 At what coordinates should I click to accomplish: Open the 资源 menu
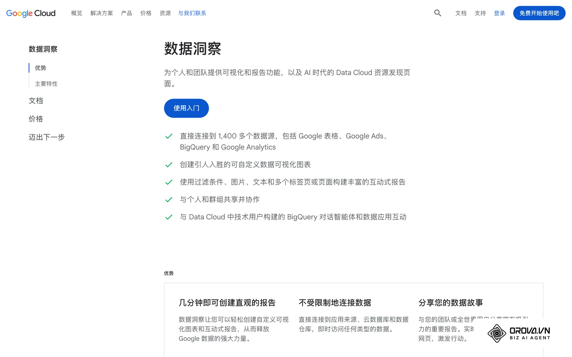(165, 13)
